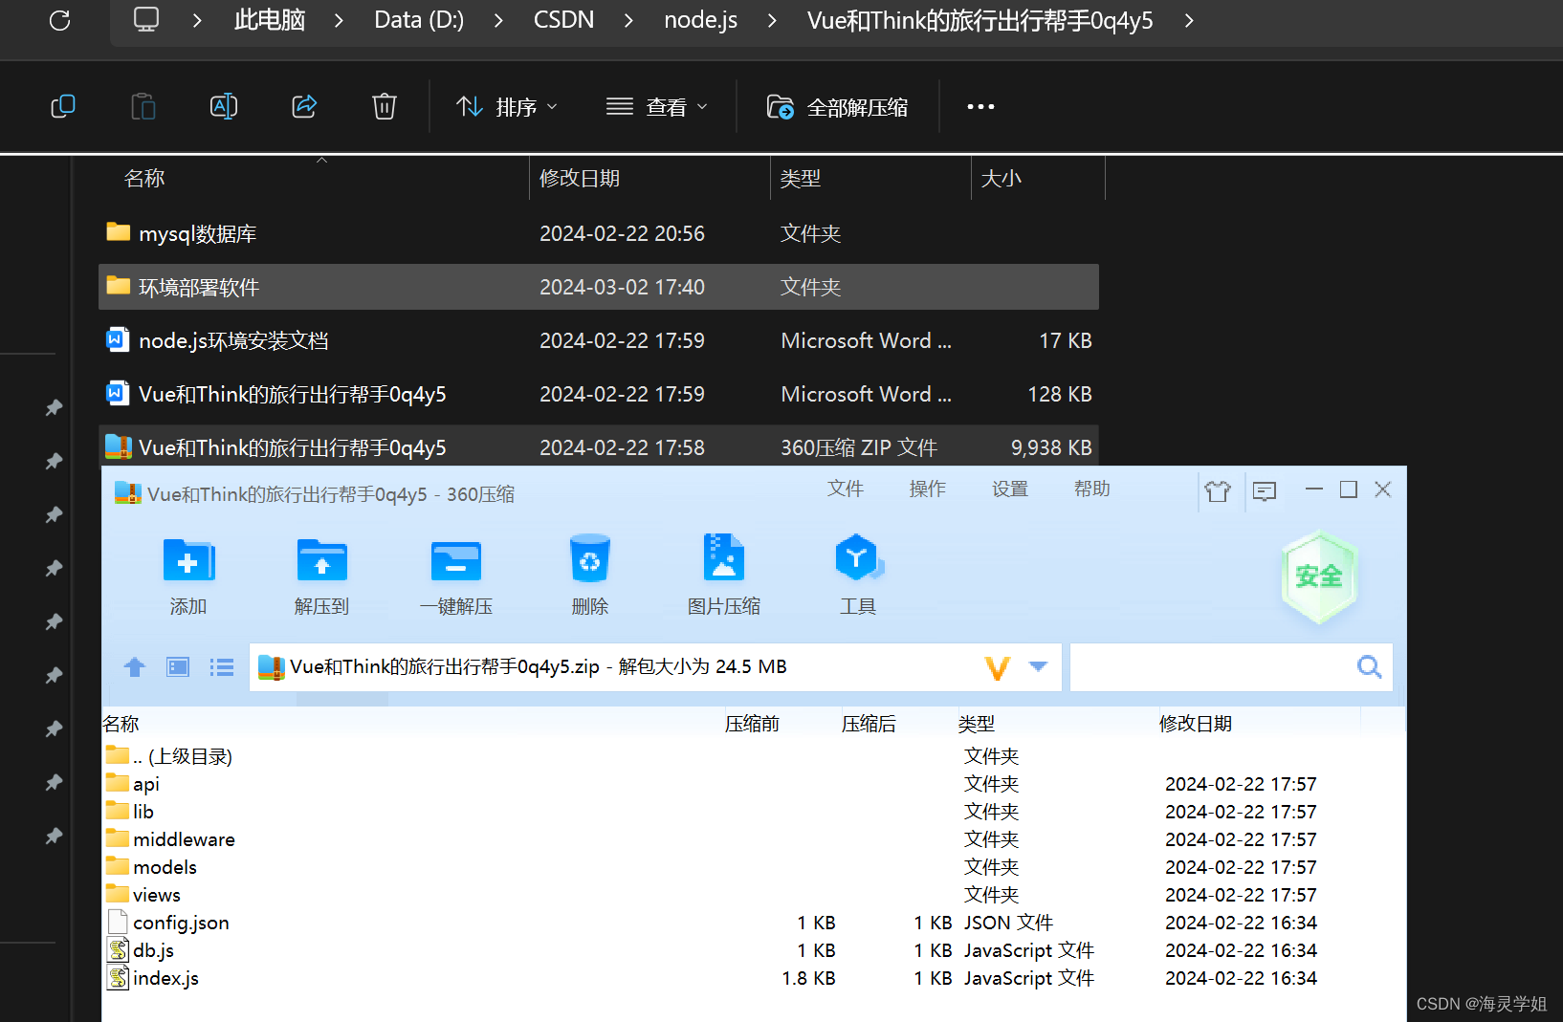The width and height of the screenshot is (1563, 1022).
Task: Select the 解压到 (Extract to) icon
Action: 321,572
